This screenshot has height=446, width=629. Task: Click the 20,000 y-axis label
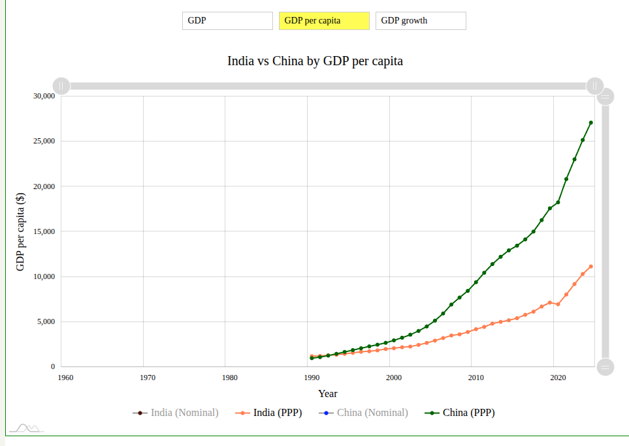(x=44, y=186)
